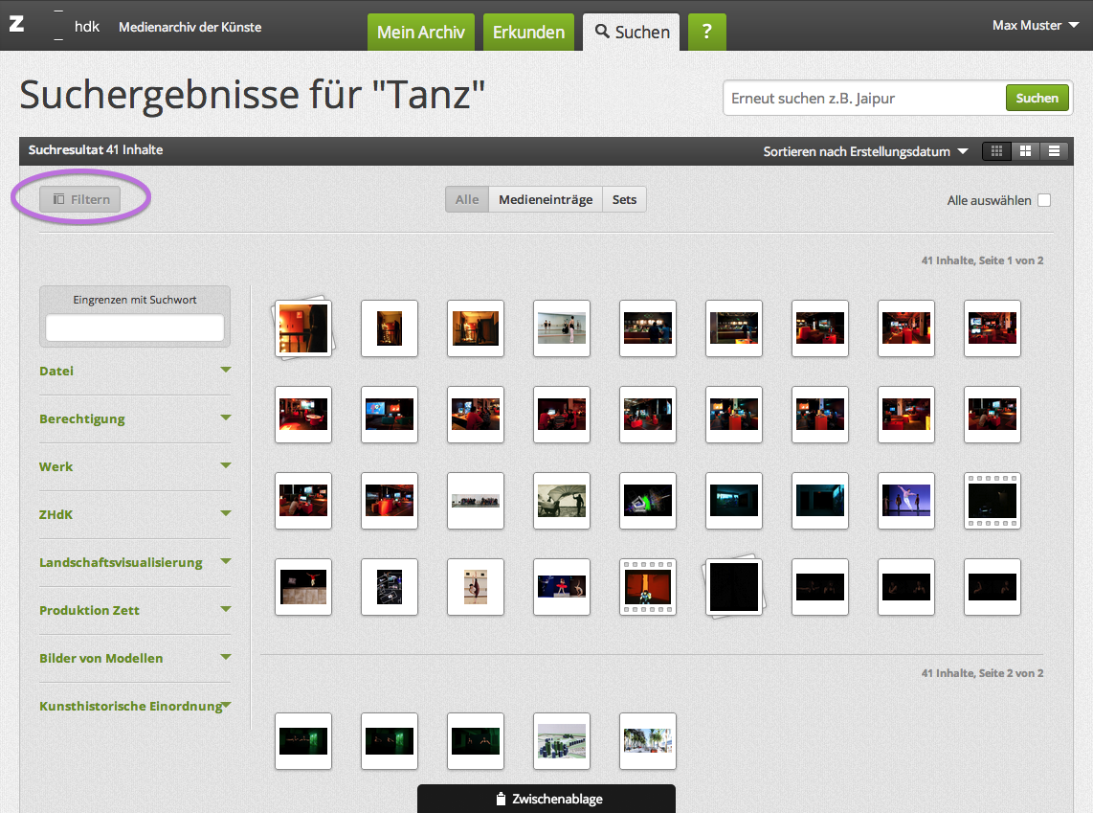Open the Max Muster user menu

(1036, 25)
